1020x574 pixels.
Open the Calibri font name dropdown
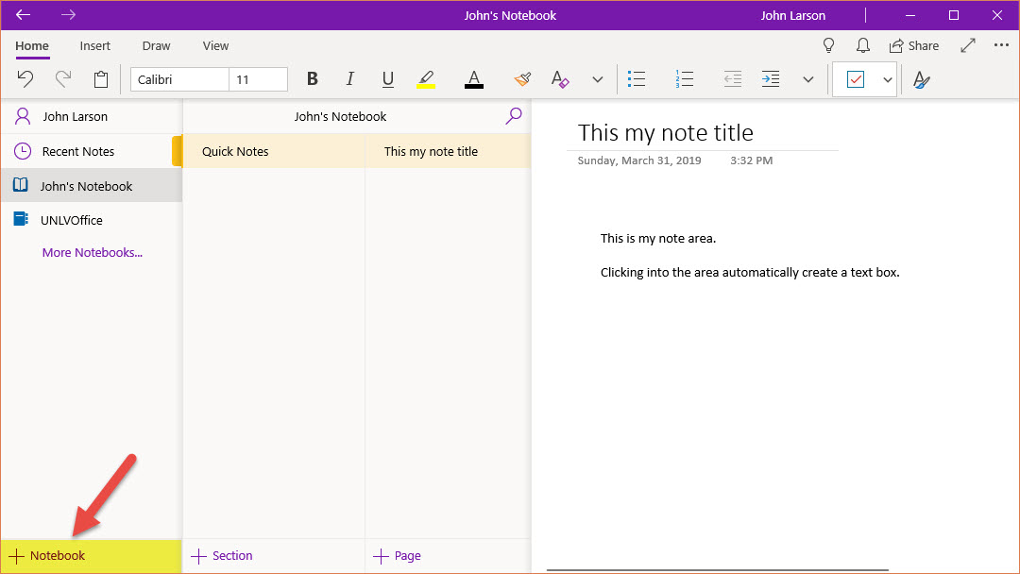179,79
